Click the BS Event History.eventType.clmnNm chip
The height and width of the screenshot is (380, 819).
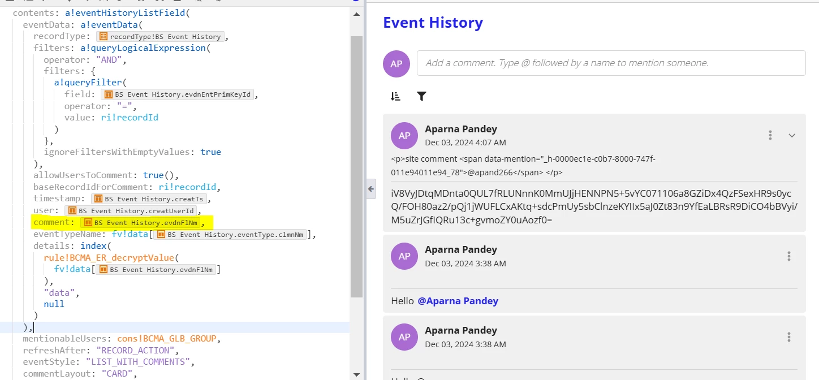coord(230,234)
